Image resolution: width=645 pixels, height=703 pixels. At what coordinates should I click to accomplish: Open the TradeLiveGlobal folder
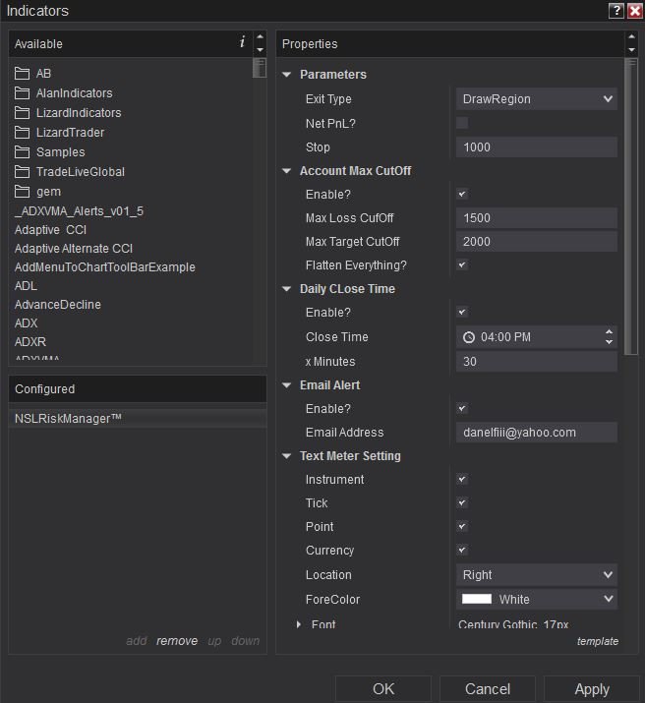(80, 172)
